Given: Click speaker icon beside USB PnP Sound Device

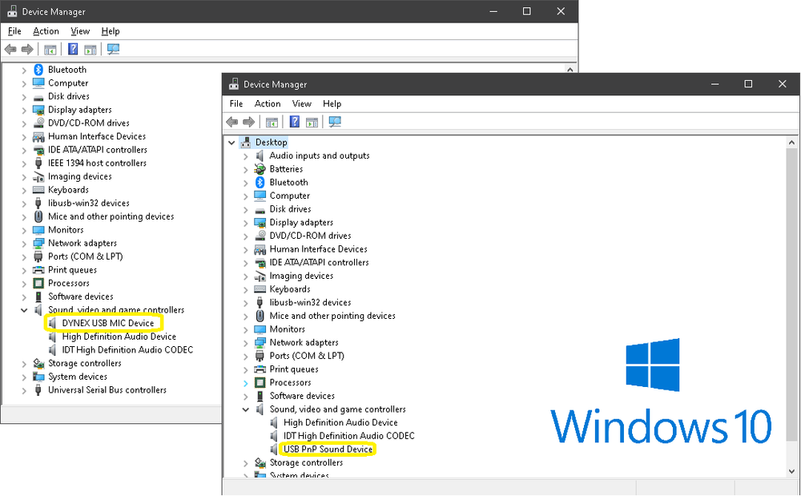Looking at the screenshot, I should [x=274, y=450].
